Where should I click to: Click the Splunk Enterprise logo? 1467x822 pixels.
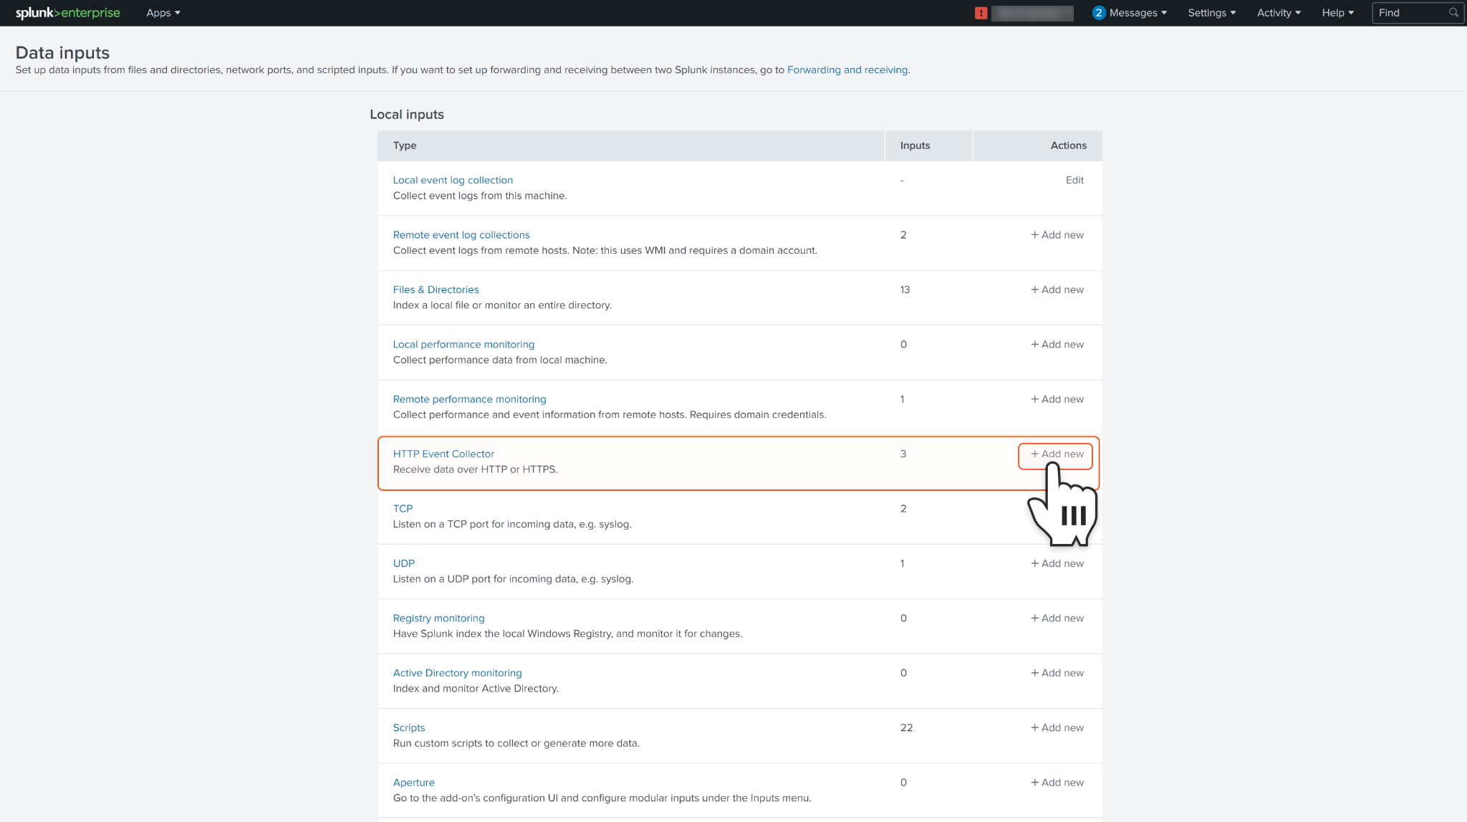68,13
